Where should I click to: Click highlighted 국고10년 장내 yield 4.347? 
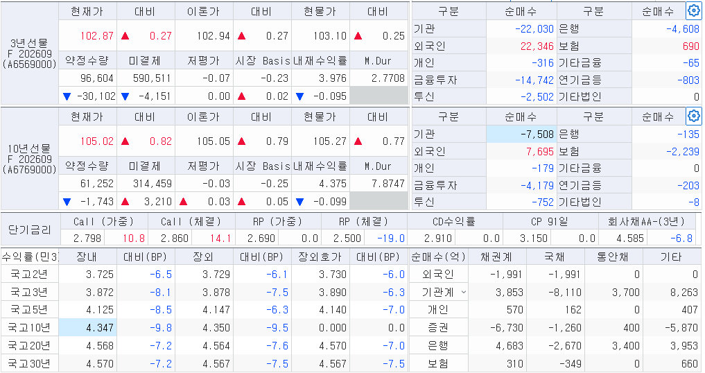click(x=87, y=328)
